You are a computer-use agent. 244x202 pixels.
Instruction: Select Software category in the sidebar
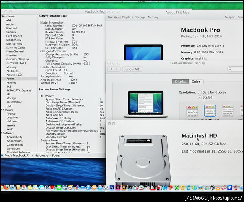[x=8, y=133]
